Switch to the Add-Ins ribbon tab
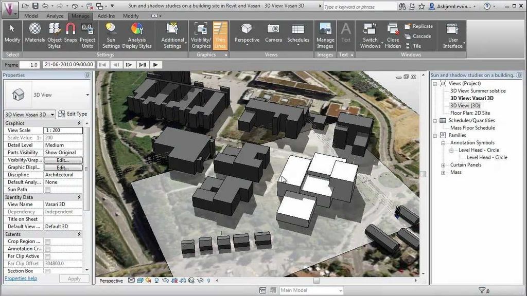This screenshot has height=296, width=527. click(x=106, y=16)
